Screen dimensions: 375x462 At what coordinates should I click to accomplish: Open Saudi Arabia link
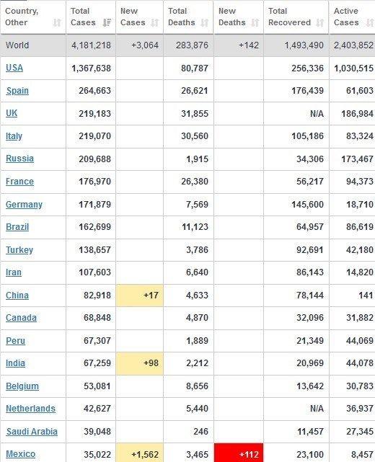tap(32, 432)
